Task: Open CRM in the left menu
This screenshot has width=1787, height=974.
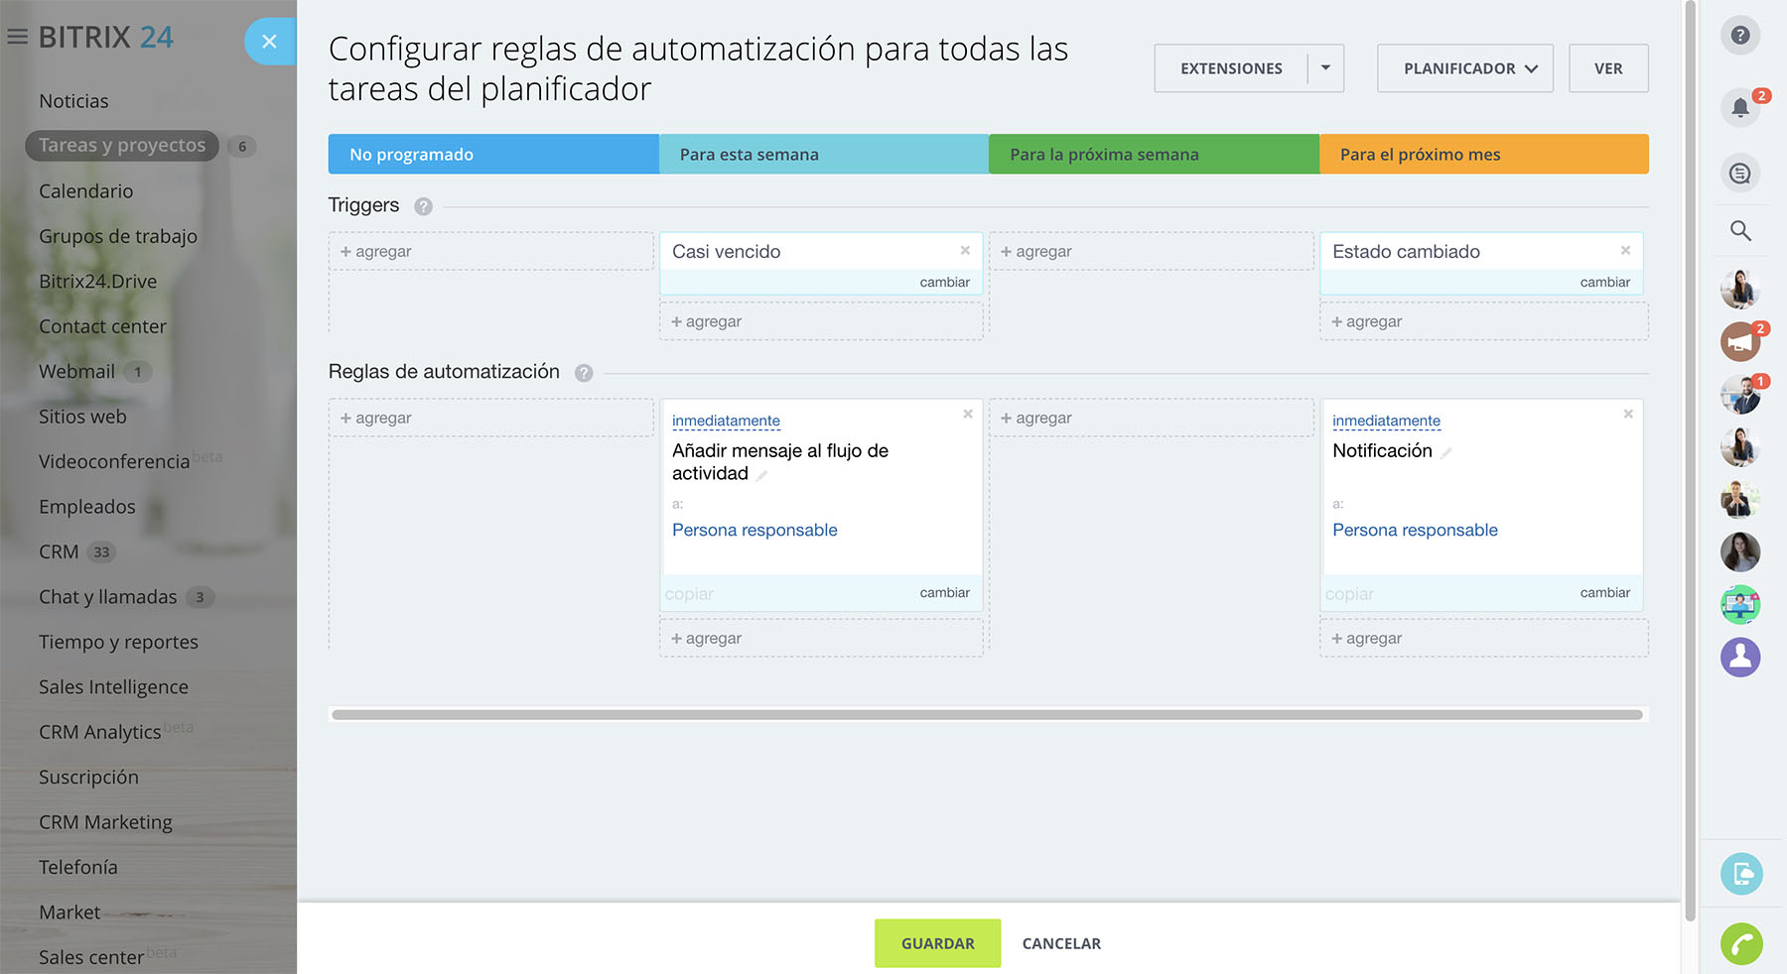Action: [x=59, y=551]
